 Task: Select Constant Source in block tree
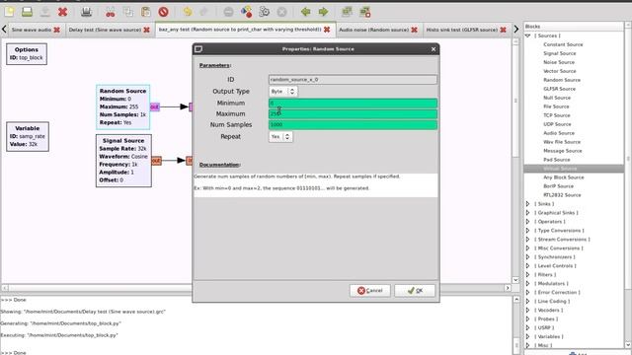[563, 44]
